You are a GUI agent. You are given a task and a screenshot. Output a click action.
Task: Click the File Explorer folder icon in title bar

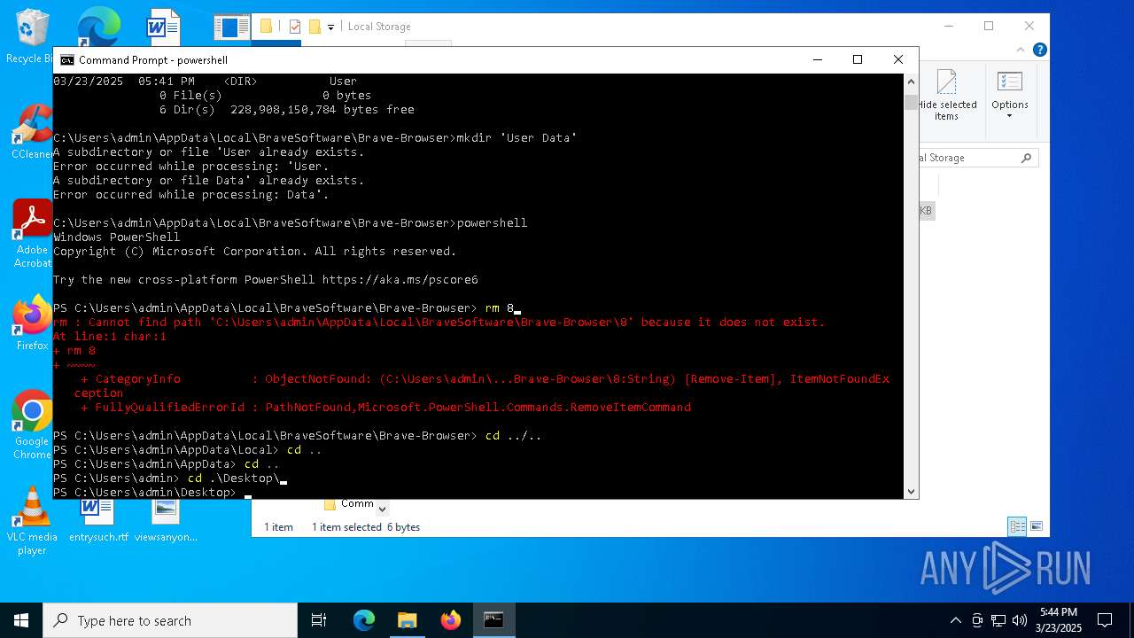tap(266, 26)
